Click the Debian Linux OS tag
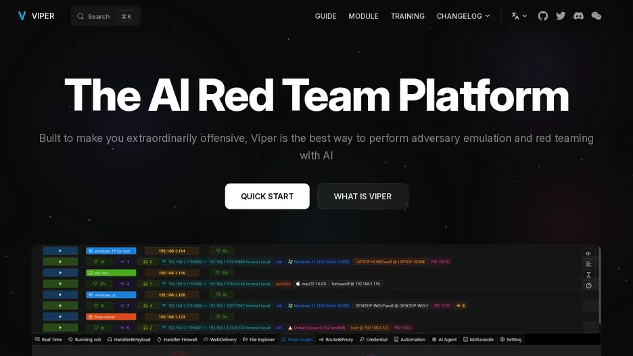The height and width of the screenshot is (356, 633). pos(316,328)
